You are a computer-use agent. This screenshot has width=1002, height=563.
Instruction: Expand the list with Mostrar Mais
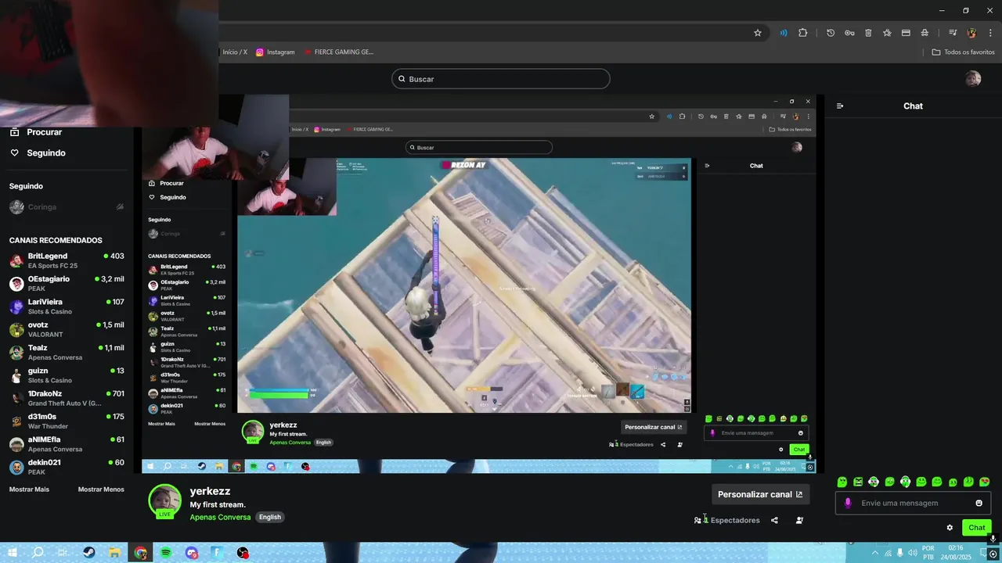(29, 489)
